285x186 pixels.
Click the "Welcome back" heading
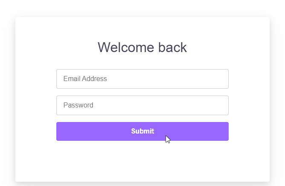142,47
